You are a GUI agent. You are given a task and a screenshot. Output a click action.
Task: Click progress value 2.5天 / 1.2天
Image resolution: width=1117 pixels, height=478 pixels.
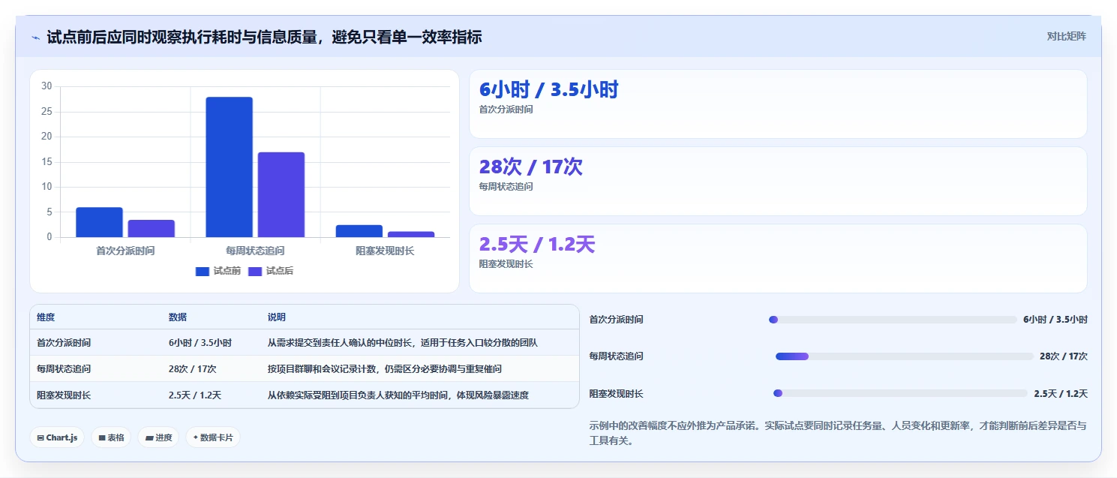coord(1061,393)
